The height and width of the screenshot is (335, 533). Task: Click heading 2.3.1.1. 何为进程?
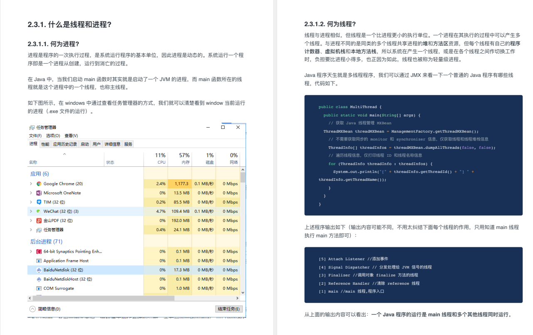53,44
